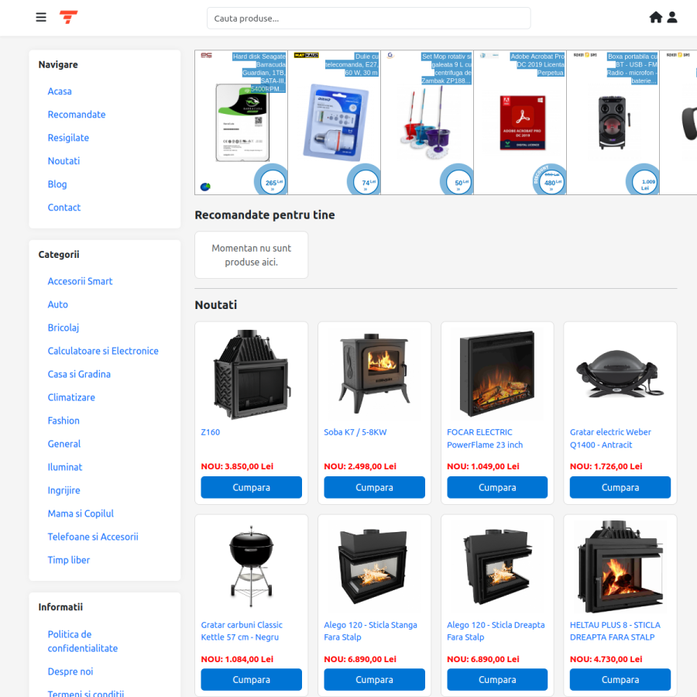Browse the Iluminat category
This screenshot has height=697, width=697.
click(x=65, y=467)
